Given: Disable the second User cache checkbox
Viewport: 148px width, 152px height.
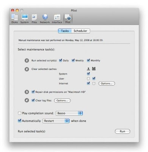Looking at the screenshot, I should tap(94, 79).
